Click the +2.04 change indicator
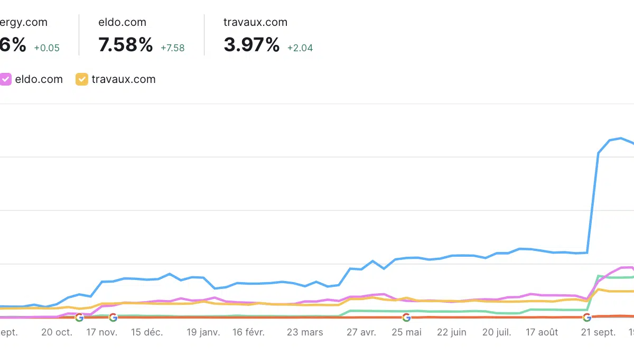The width and height of the screenshot is (634, 355). coord(300,48)
